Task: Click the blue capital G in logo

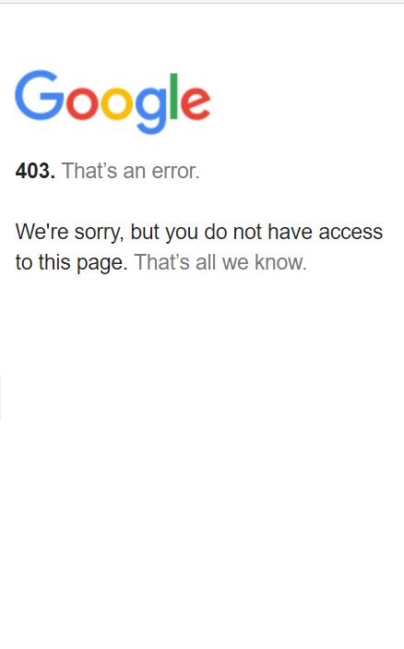Action: pyautogui.click(x=40, y=95)
